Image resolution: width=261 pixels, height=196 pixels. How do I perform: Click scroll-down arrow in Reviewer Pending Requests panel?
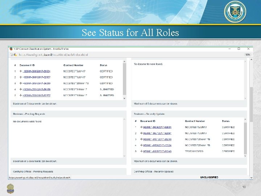point(124,156)
